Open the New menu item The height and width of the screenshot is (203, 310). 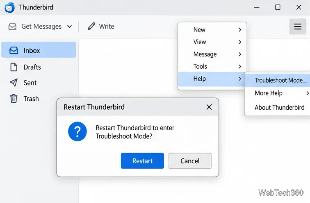coord(212,30)
